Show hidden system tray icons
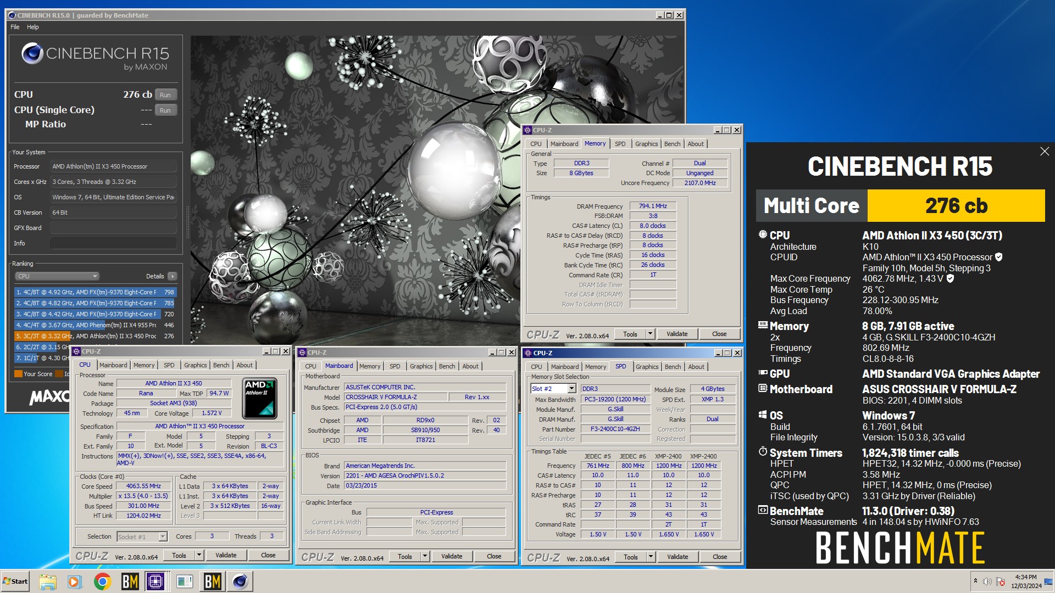 click(x=975, y=581)
